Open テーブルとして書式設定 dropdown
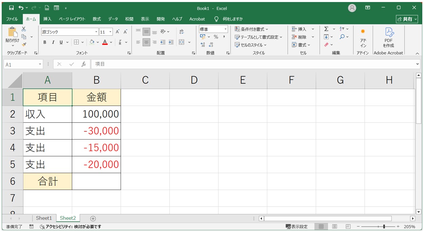 (x=258, y=37)
